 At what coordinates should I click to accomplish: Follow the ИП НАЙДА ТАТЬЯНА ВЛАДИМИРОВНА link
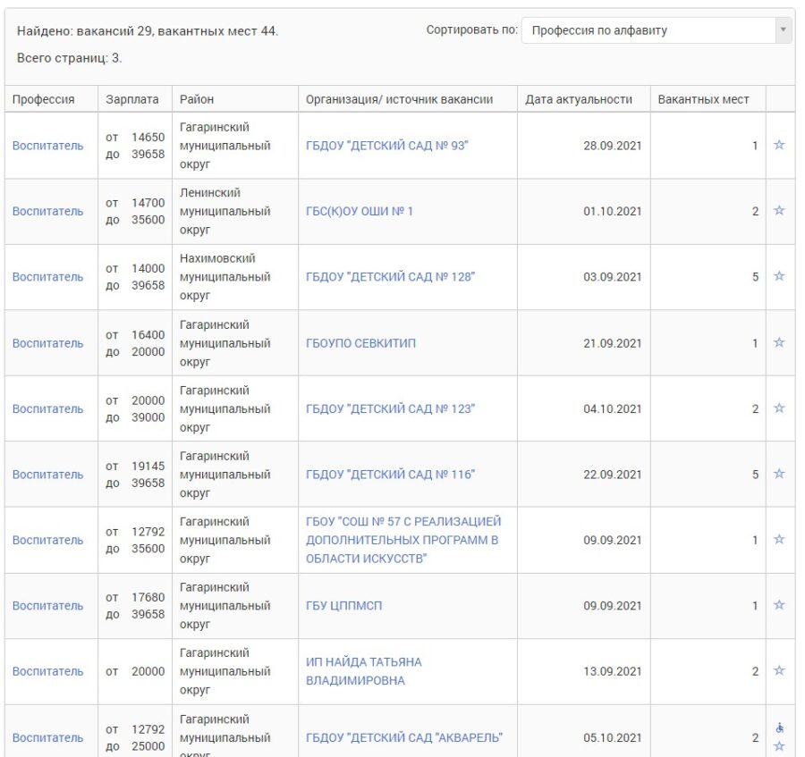coord(363,671)
